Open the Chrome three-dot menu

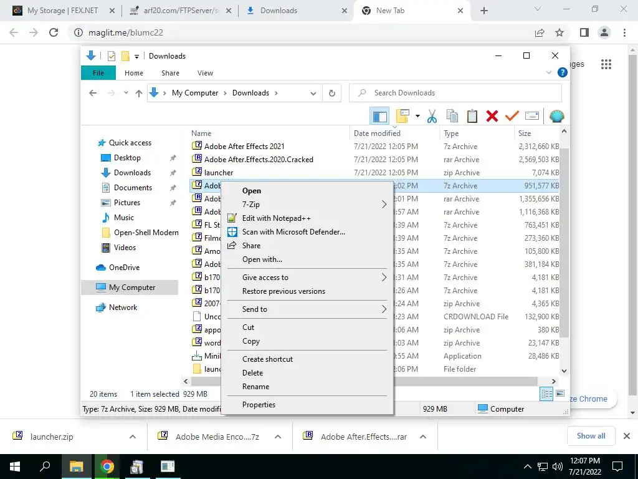pyautogui.click(x=624, y=32)
